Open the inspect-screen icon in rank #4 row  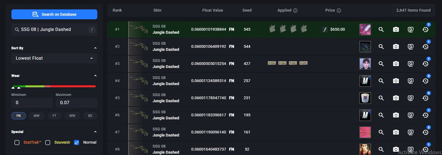click(x=411, y=81)
